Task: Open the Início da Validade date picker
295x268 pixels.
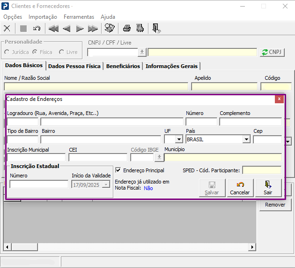Action: [x=106, y=184]
